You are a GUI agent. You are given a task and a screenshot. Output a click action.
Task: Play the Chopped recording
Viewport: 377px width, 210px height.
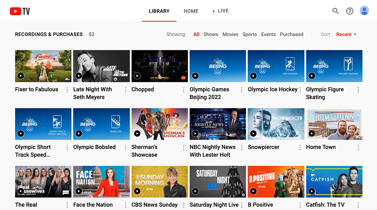pos(137,76)
